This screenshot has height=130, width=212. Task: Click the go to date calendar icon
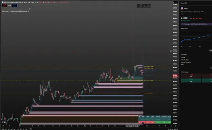(x=31, y=129)
